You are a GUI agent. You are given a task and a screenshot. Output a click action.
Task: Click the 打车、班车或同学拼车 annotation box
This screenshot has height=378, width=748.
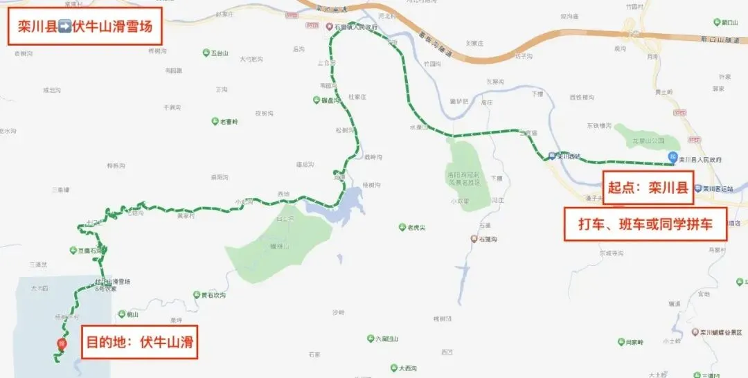click(645, 224)
